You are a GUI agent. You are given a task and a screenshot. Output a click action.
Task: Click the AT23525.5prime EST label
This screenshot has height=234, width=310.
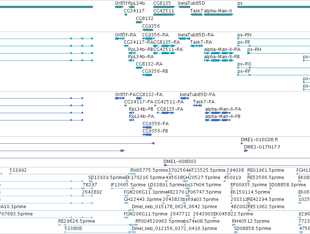pos(207,170)
